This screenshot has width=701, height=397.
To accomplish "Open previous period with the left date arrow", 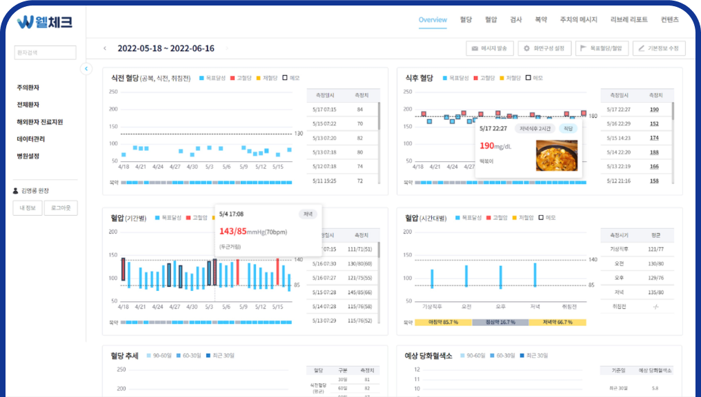I will [x=105, y=48].
